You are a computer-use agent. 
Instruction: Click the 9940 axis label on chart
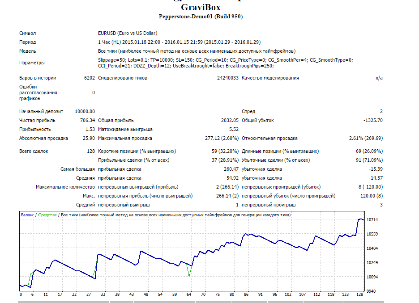[x=371, y=291]
